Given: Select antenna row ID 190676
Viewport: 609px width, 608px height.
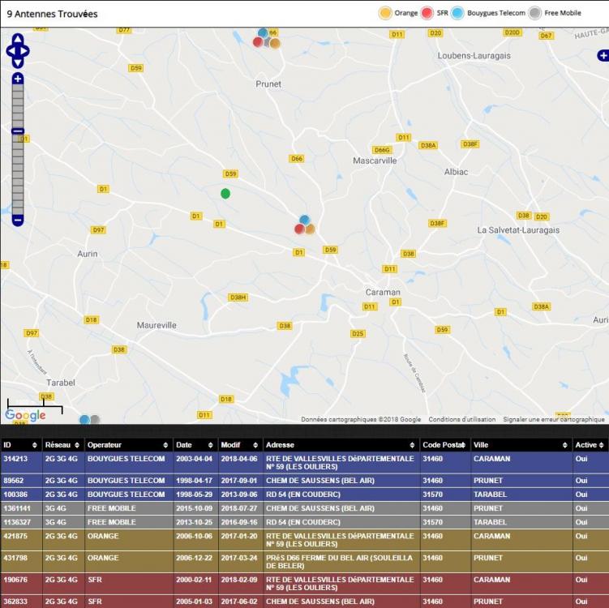Looking at the screenshot, I should pyautogui.click(x=305, y=583).
